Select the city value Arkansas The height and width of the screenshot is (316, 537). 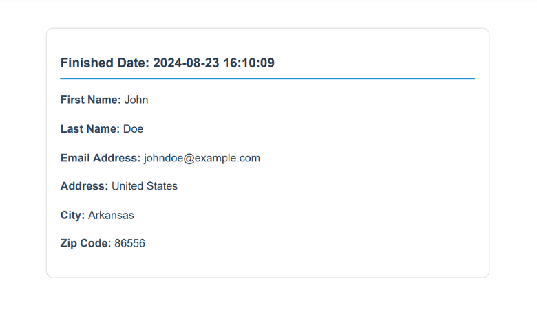point(111,215)
